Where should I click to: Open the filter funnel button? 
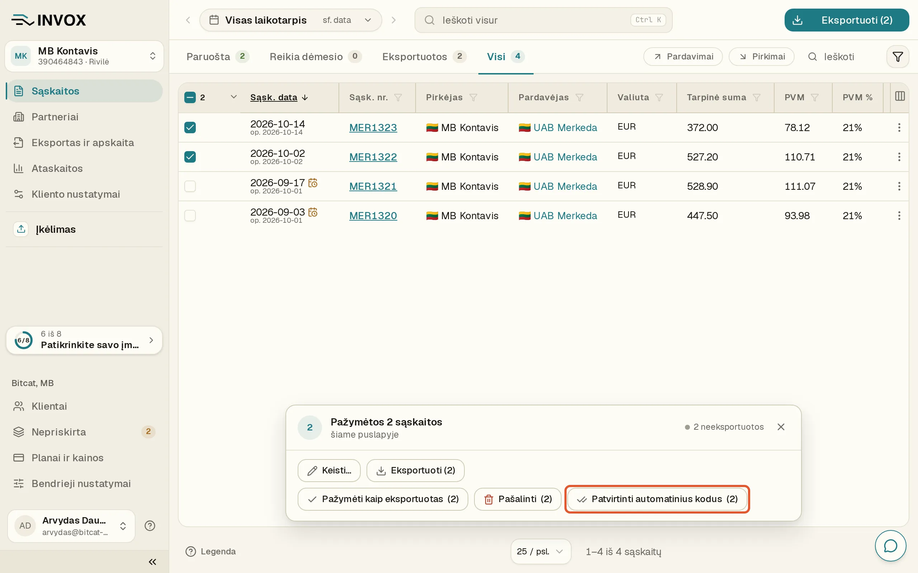898,57
